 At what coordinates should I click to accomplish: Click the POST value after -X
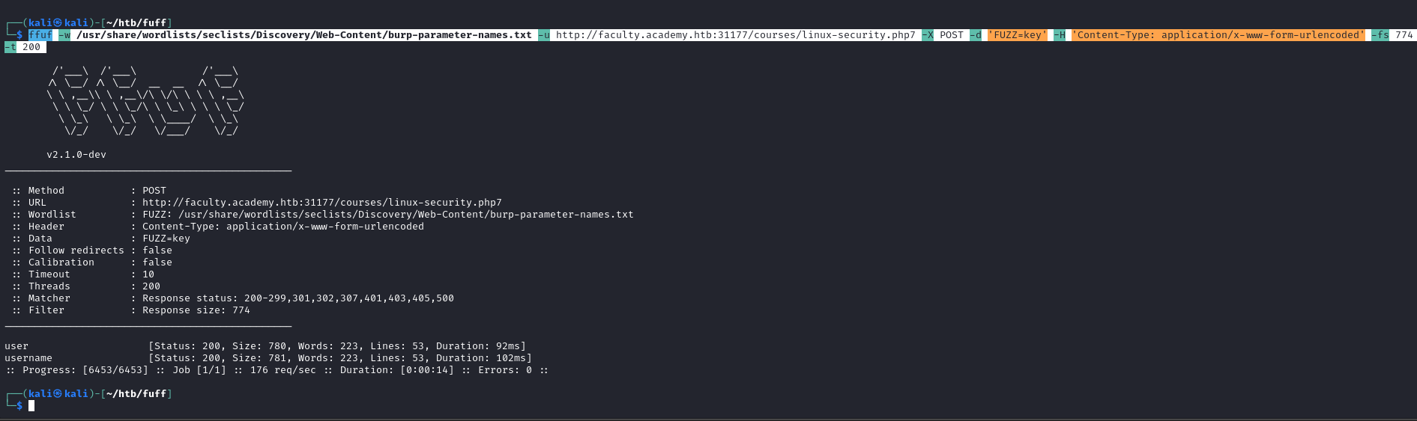(x=952, y=35)
